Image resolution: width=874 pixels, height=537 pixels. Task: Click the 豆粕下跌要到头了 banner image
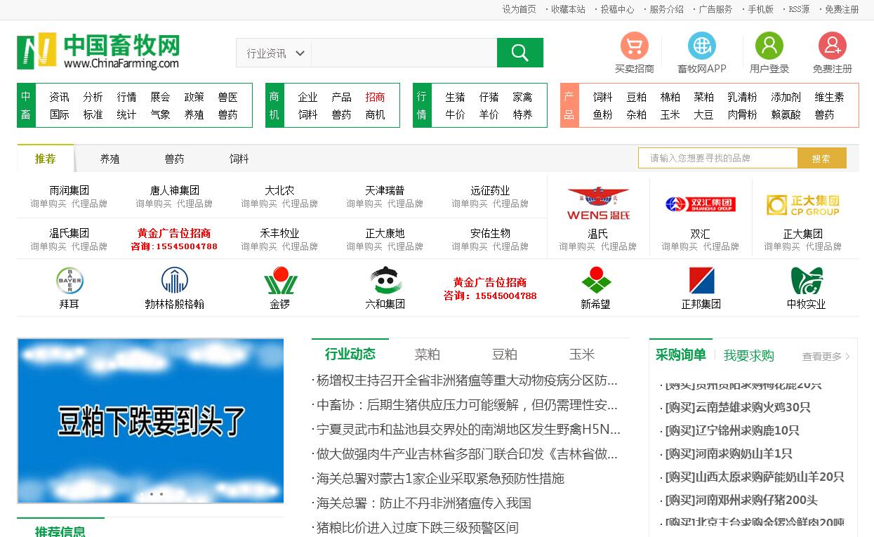(x=150, y=420)
